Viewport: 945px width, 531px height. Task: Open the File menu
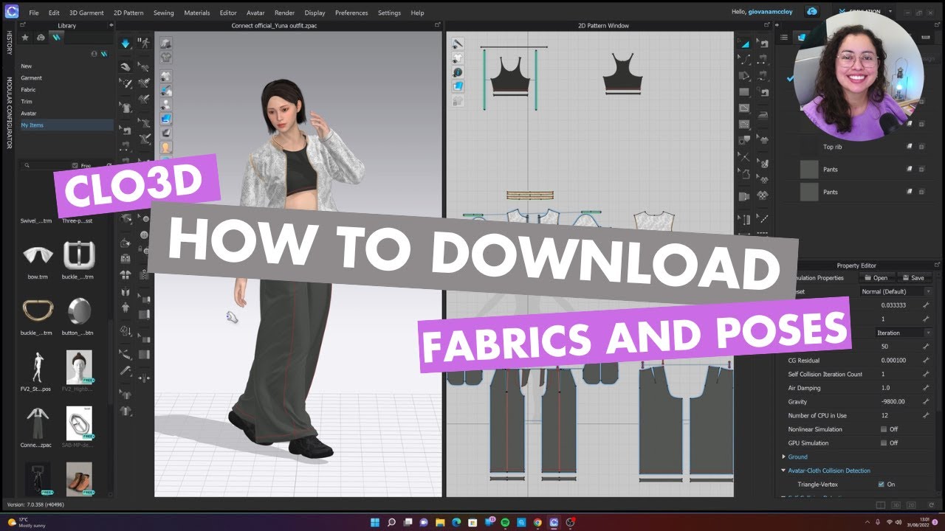pos(34,13)
